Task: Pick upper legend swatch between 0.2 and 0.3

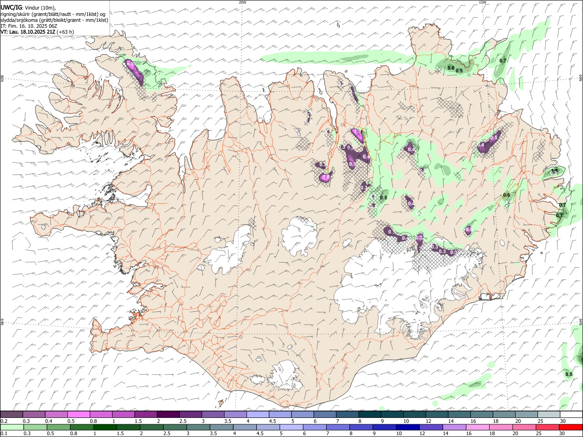Action: [x=12, y=414]
